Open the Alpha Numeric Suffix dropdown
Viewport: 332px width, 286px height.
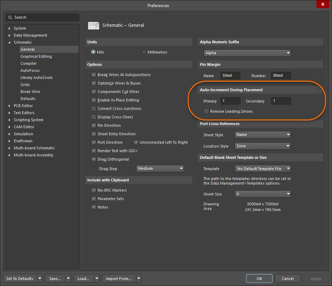(x=288, y=53)
